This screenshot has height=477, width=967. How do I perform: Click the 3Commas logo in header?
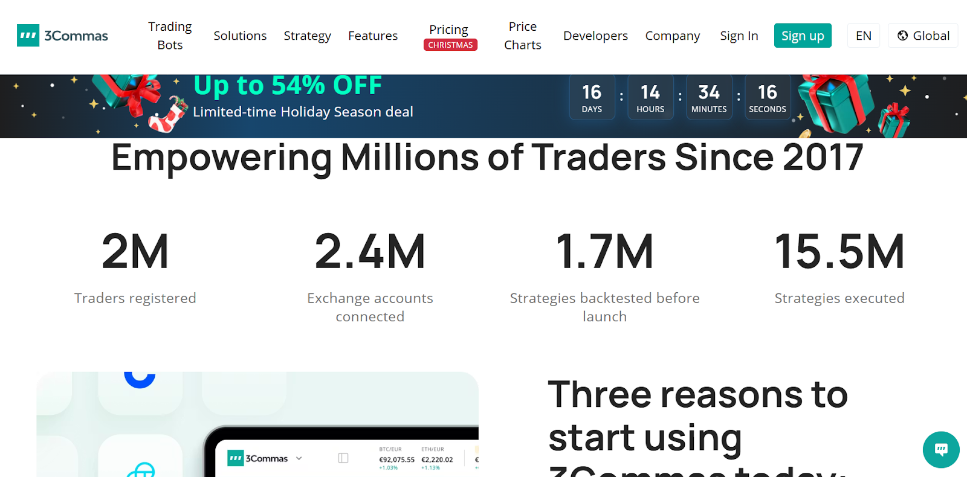click(63, 36)
